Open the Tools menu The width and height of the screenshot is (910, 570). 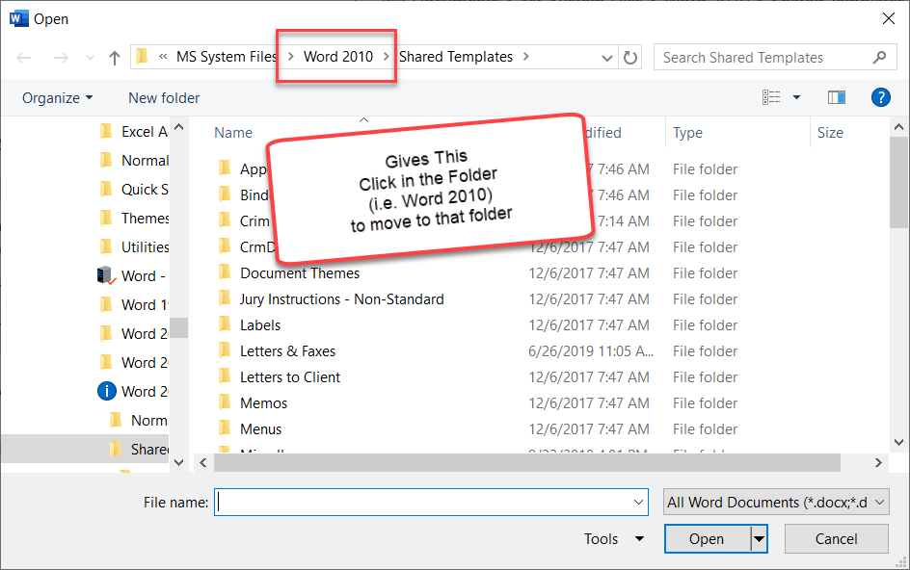click(613, 538)
